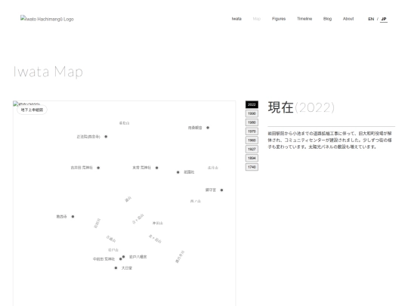Click the map dot beside 岩戸八幡宮
Screen dimensions: 408x306
(123, 257)
